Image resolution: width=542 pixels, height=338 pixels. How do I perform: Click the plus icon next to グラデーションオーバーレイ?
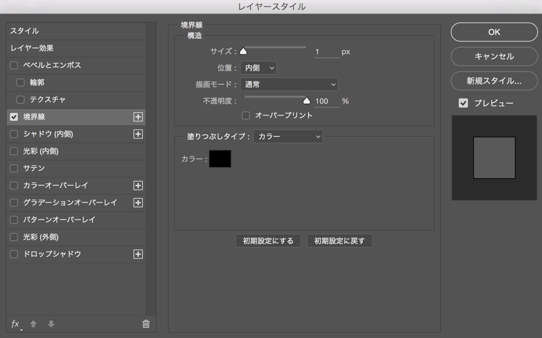[x=137, y=202]
